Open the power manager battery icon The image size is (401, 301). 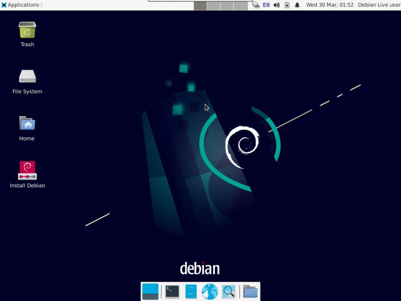(287, 5)
